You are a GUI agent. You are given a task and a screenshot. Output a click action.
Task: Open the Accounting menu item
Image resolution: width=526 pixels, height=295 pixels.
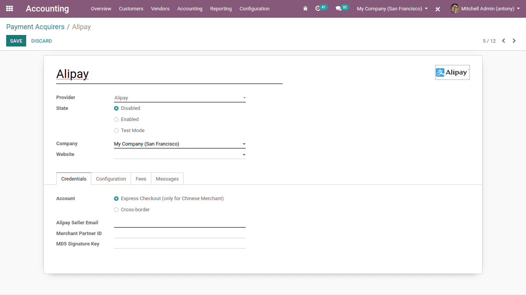(x=190, y=8)
